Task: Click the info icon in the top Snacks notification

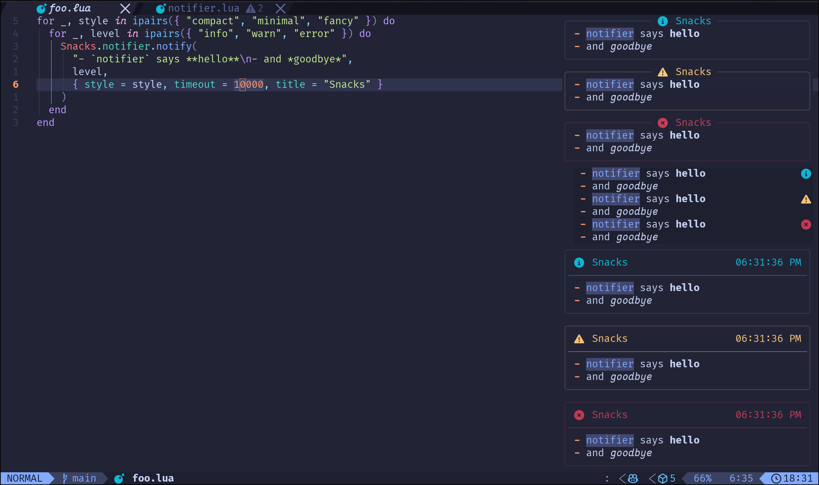Action: [x=663, y=21]
